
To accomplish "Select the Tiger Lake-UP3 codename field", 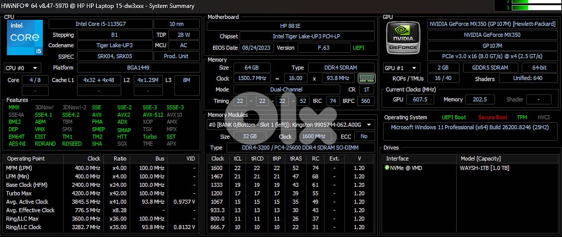I will [115, 46].
